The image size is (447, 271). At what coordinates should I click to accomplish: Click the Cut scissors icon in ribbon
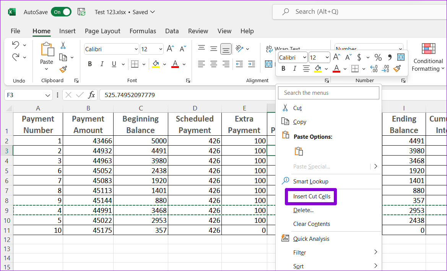(63, 45)
